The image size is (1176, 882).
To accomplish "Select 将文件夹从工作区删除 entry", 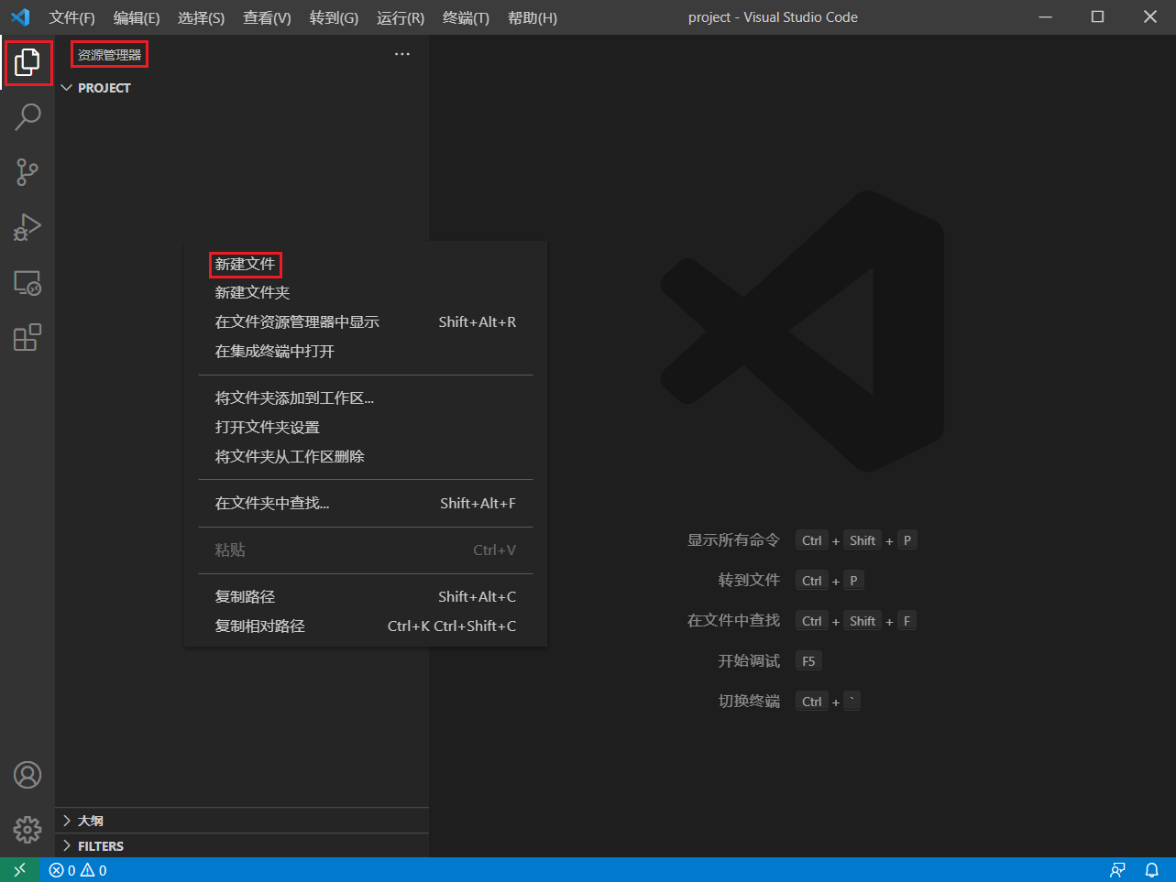I will pyautogui.click(x=366, y=457).
